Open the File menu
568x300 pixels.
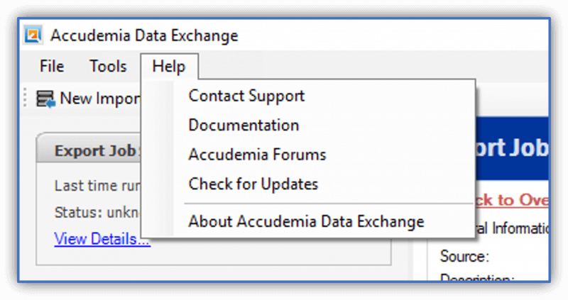click(x=52, y=66)
